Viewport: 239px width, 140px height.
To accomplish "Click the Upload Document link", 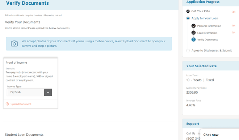I will 21,104.
